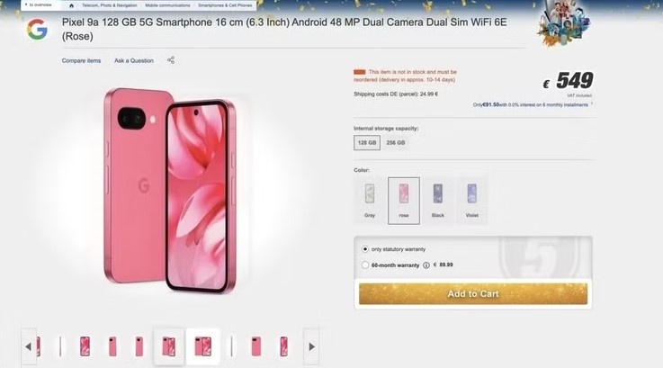Select the Violet color swatch
The height and width of the screenshot is (368, 663).
click(x=472, y=201)
